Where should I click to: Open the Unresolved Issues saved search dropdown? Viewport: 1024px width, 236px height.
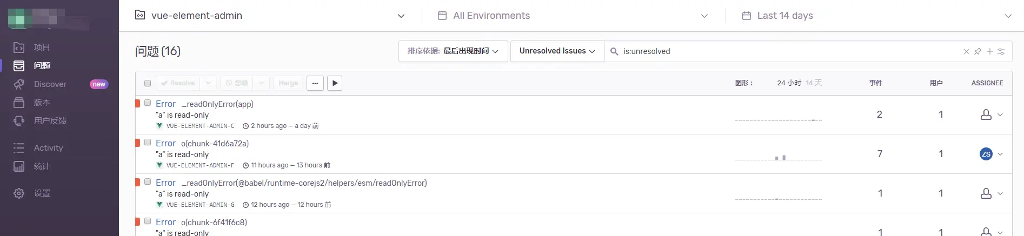(557, 51)
